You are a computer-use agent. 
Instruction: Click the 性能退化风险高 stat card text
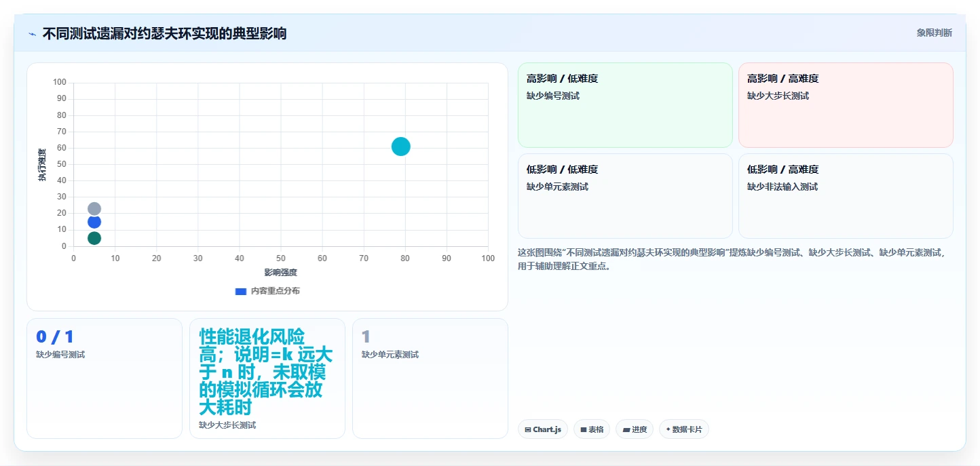point(266,372)
